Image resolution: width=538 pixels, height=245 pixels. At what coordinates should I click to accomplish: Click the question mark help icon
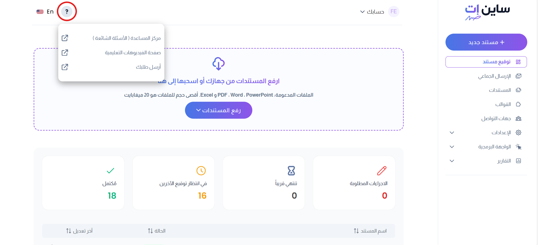pos(67,12)
